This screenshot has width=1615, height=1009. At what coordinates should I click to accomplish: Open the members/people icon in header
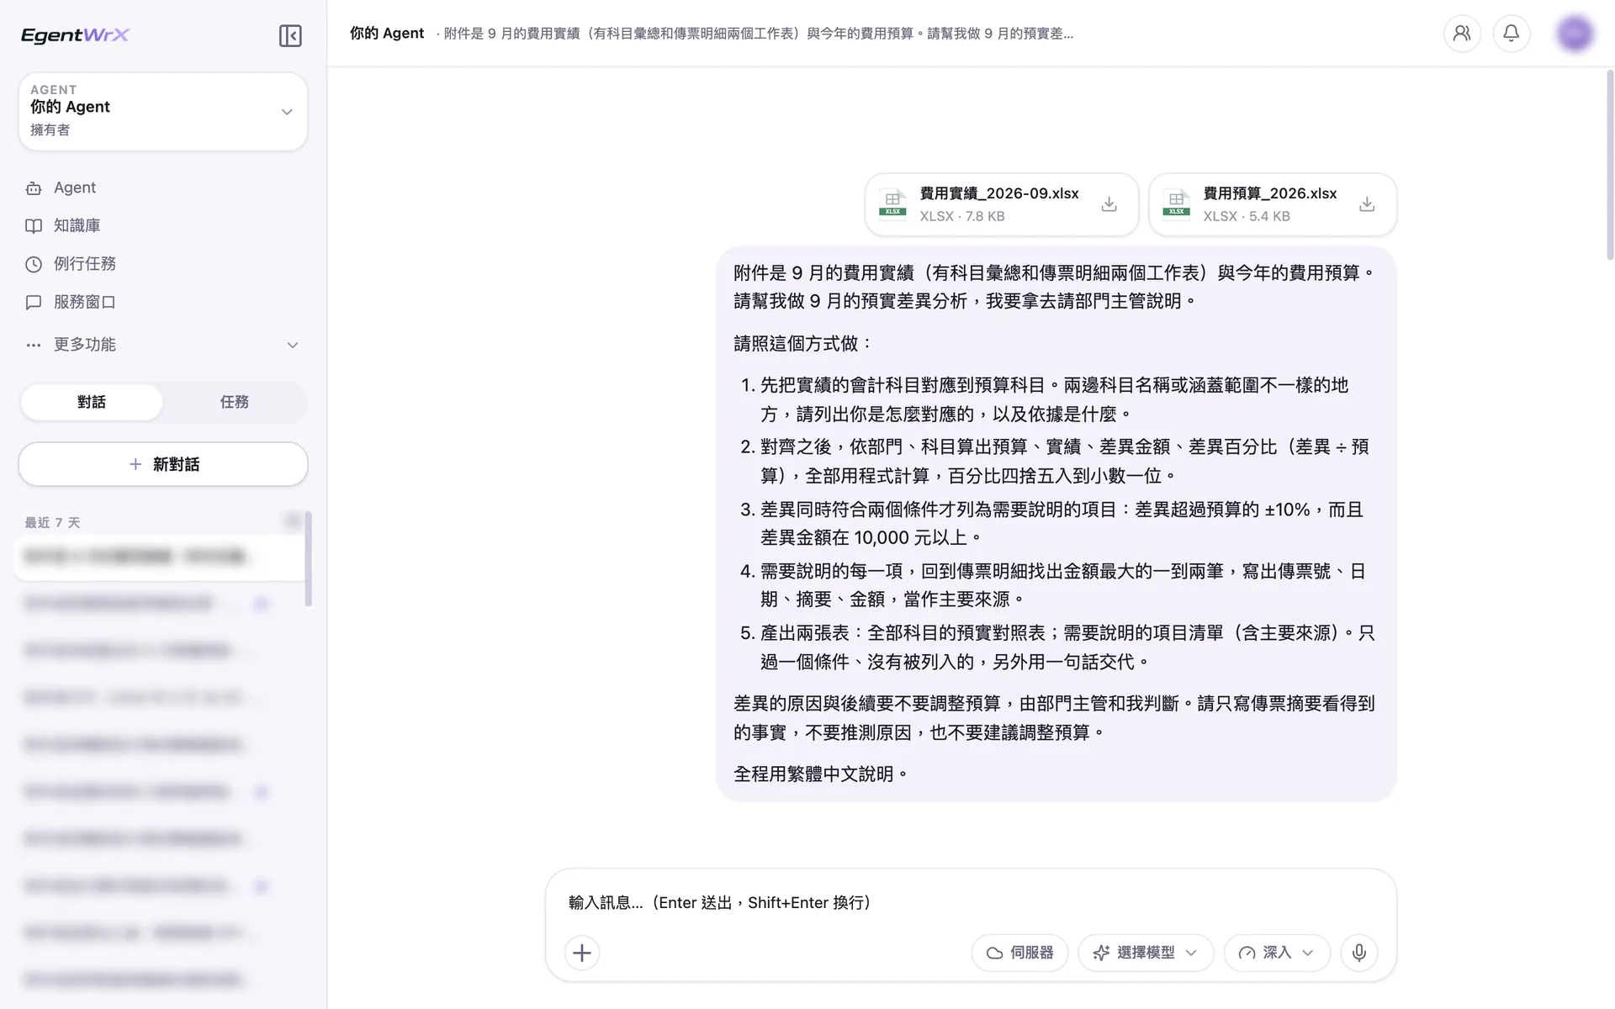pos(1462,34)
